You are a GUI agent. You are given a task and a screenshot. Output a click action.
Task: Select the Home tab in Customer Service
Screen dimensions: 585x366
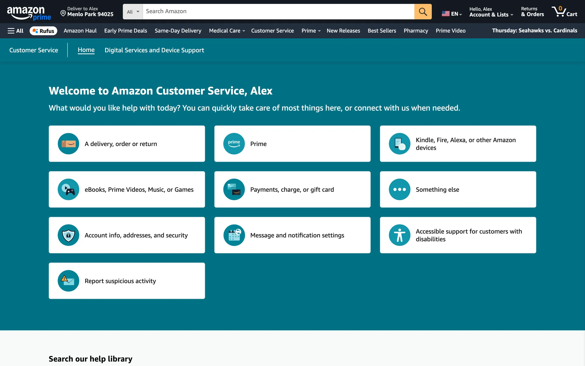[x=86, y=50]
